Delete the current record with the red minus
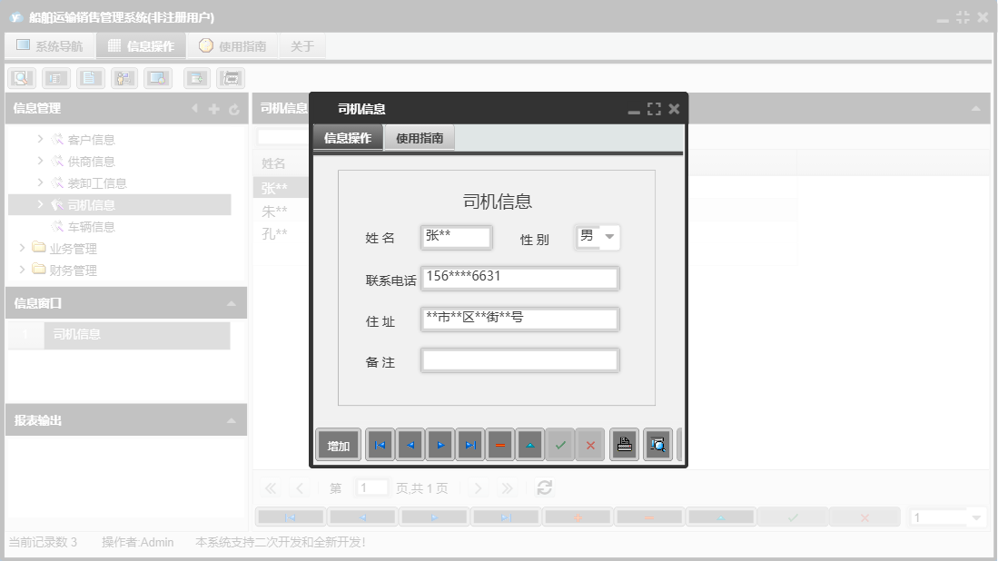Screen dimensions: 998x561 [499, 444]
